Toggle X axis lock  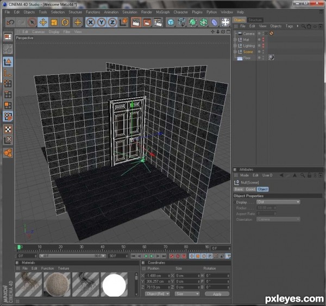tap(91, 22)
